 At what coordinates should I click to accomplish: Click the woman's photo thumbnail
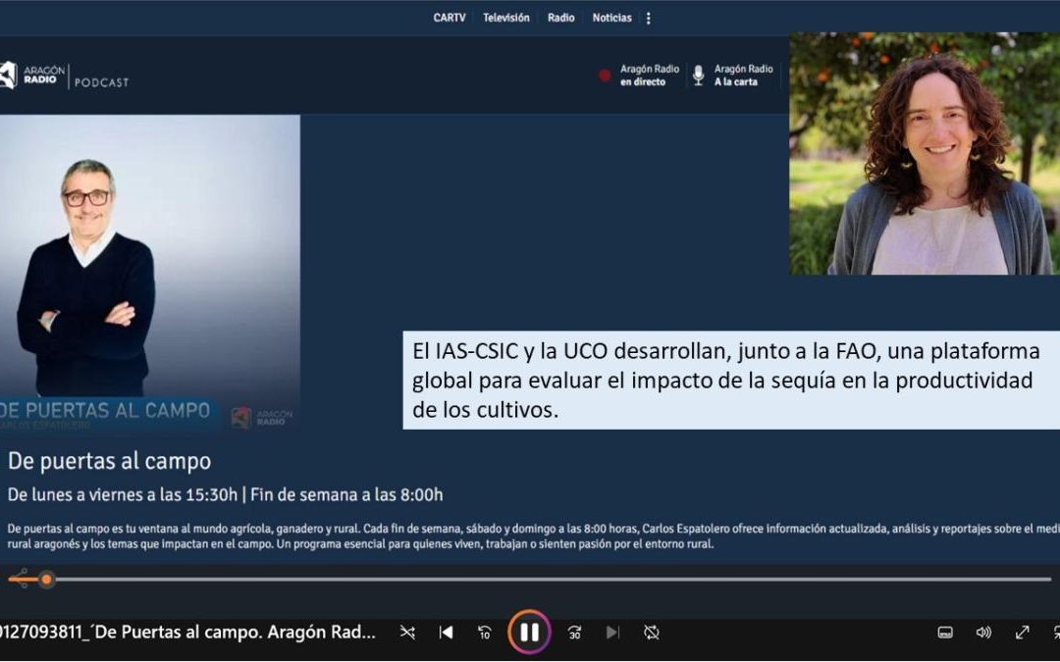(925, 153)
